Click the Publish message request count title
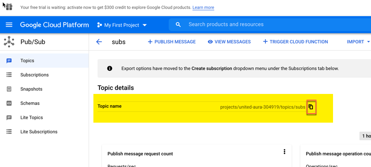 click(x=140, y=154)
